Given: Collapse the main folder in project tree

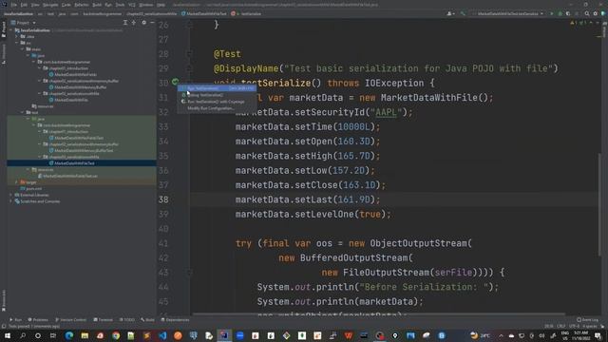Looking at the screenshot, I should [23, 49].
